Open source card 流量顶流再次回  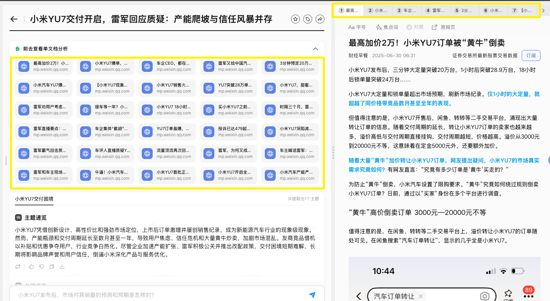tap(167, 154)
